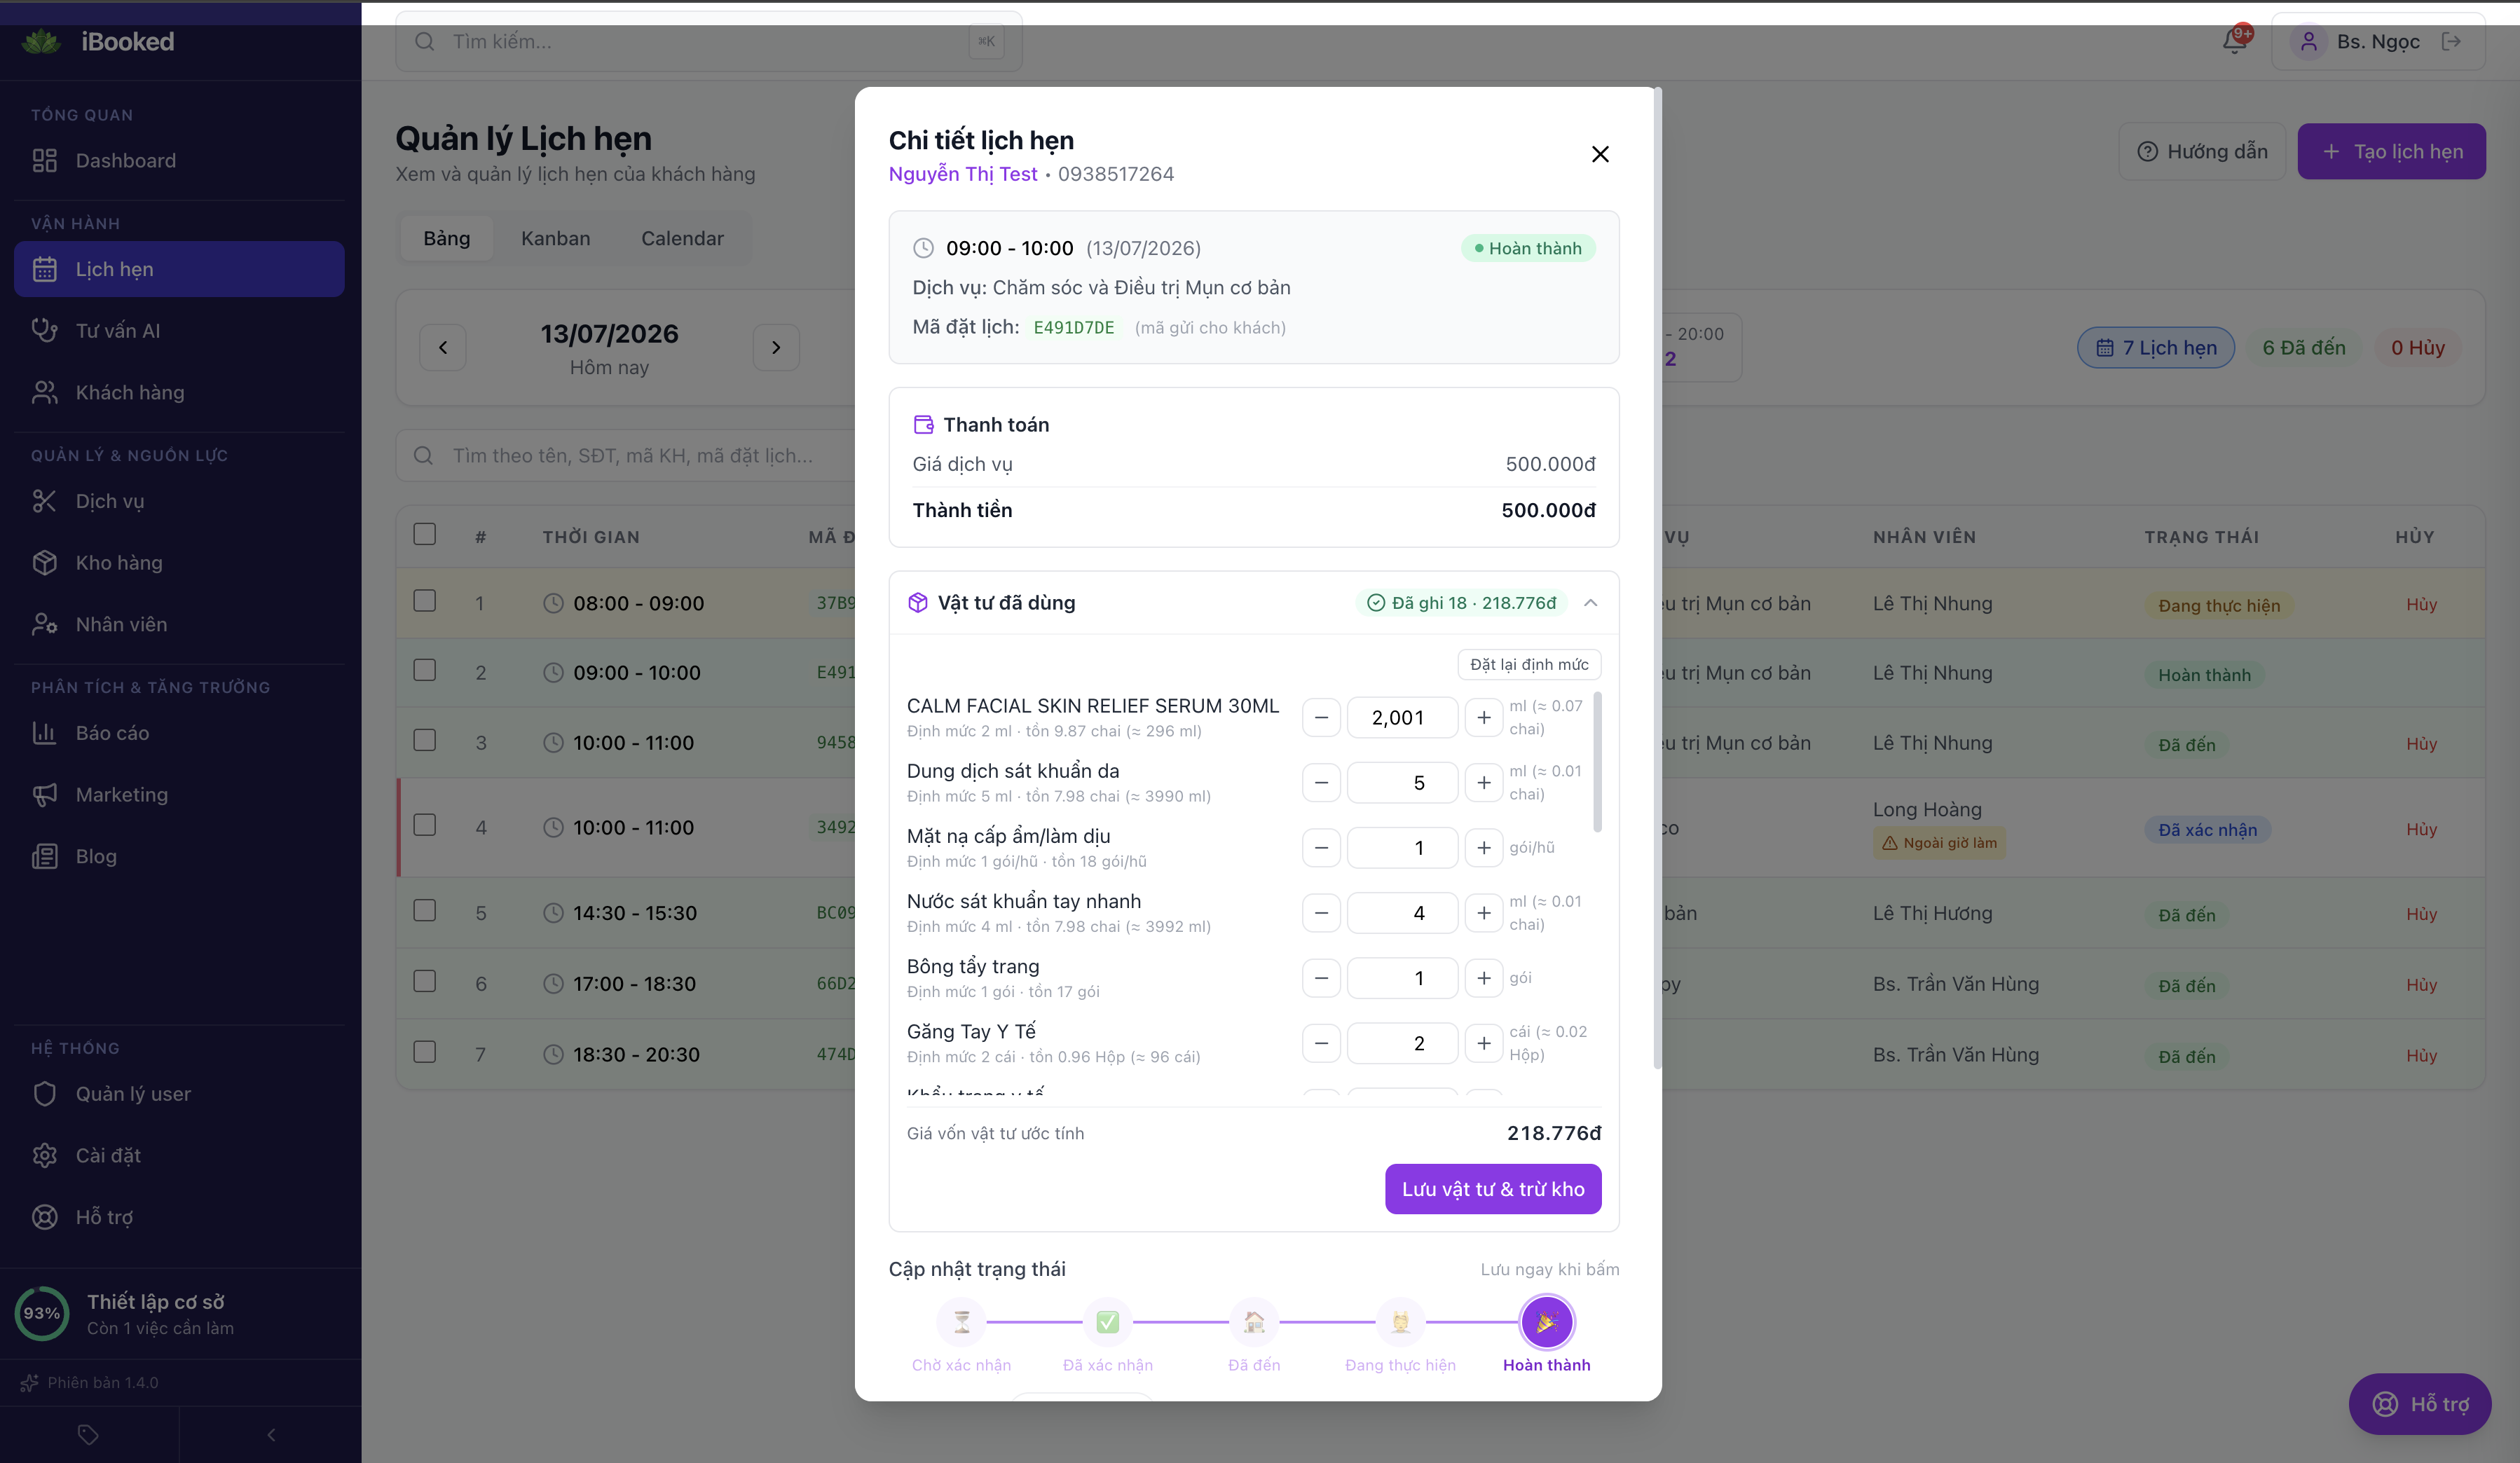Set status to Chờ xác nhận step
Viewport: 2520px width, 1463px height.
[961, 1323]
